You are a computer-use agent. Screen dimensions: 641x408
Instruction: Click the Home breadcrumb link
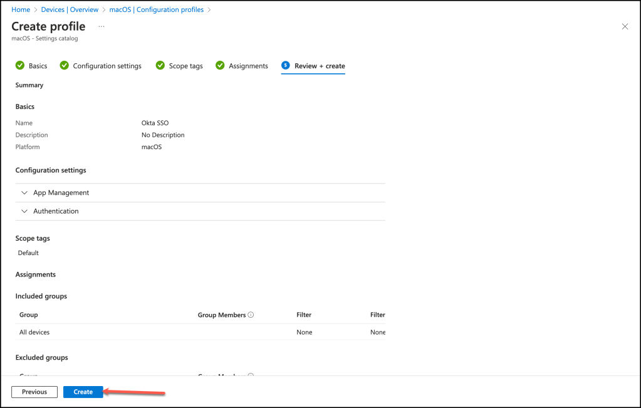[x=21, y=9]
